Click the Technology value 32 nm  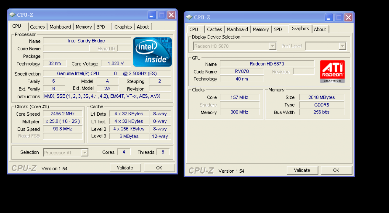coord(55,63)
